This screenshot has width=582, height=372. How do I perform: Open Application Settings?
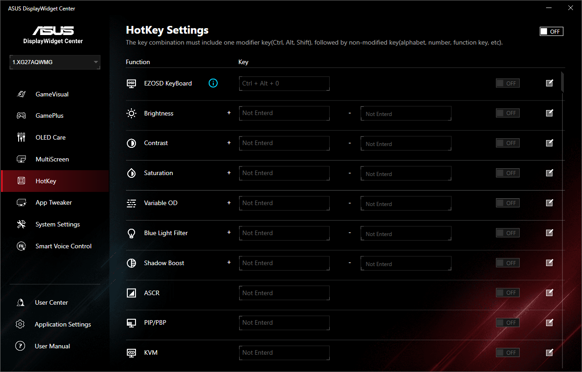click(x=63, y=324)
